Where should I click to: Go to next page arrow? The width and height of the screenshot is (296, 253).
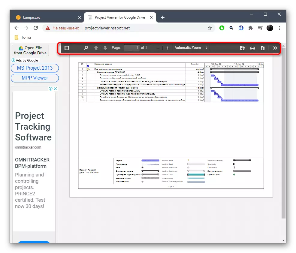pyautogui.click(x=105, y=48)
